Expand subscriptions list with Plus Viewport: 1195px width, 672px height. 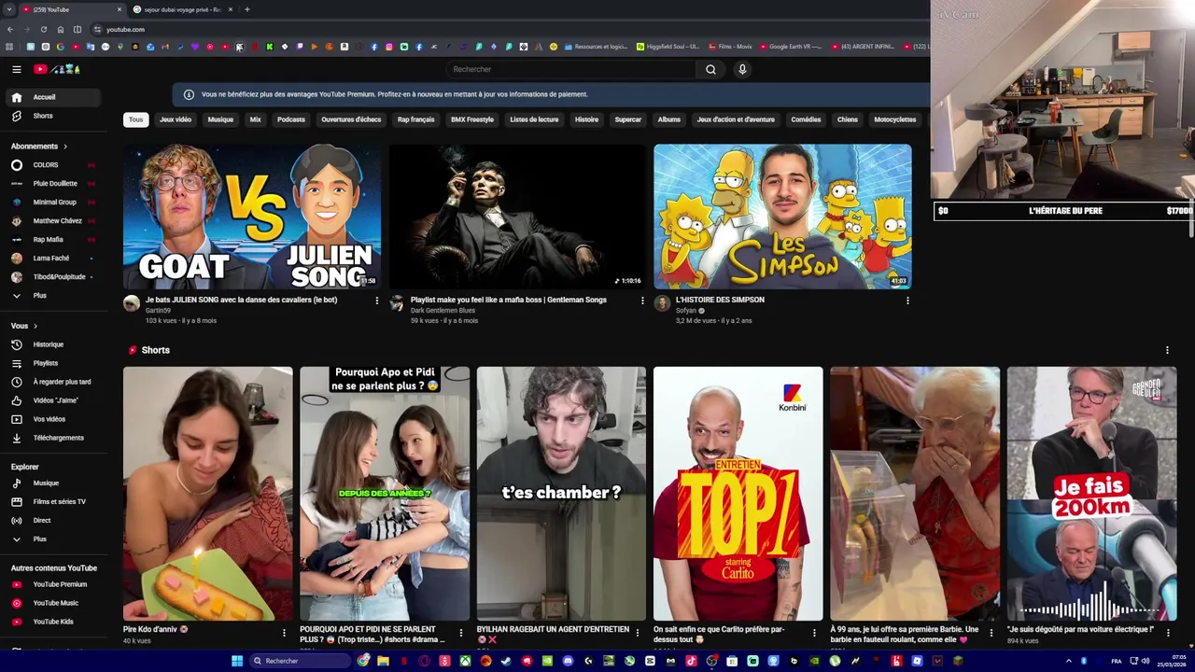(53, 296)
